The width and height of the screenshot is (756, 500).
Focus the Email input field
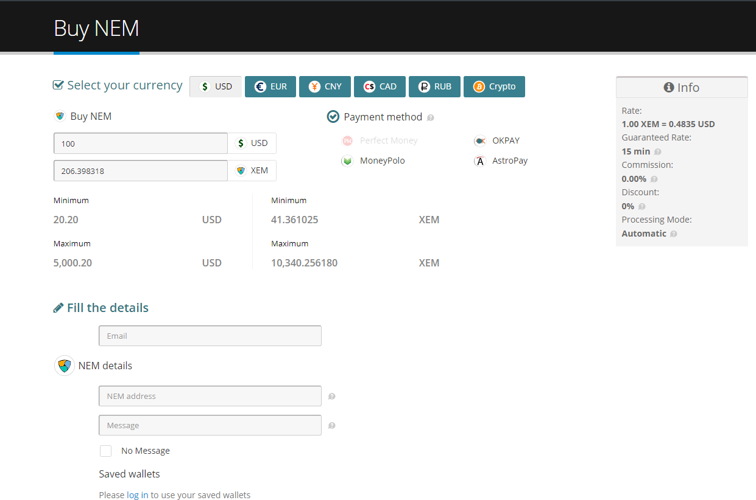pos(210,336)
